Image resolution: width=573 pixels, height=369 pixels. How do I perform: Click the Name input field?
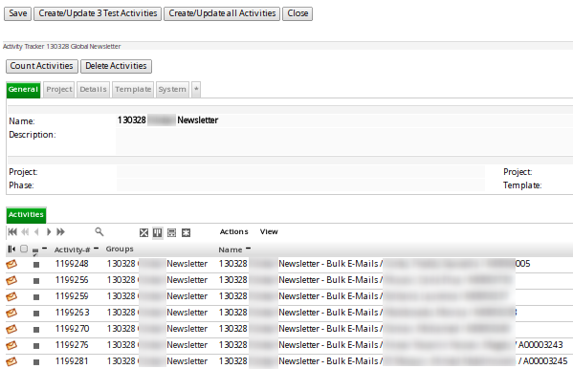click(x=344, y=120)
